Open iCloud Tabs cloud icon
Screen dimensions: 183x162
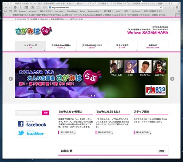[x=38, y=7]
